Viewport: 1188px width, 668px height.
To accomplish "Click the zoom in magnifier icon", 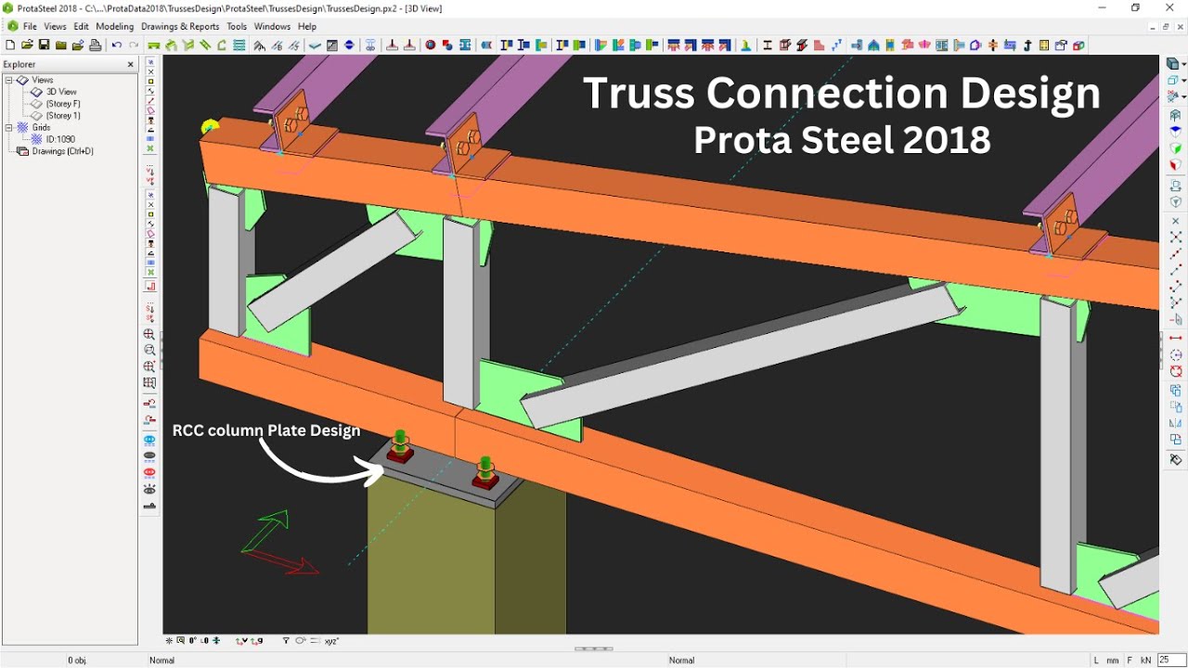I will 149,335.
